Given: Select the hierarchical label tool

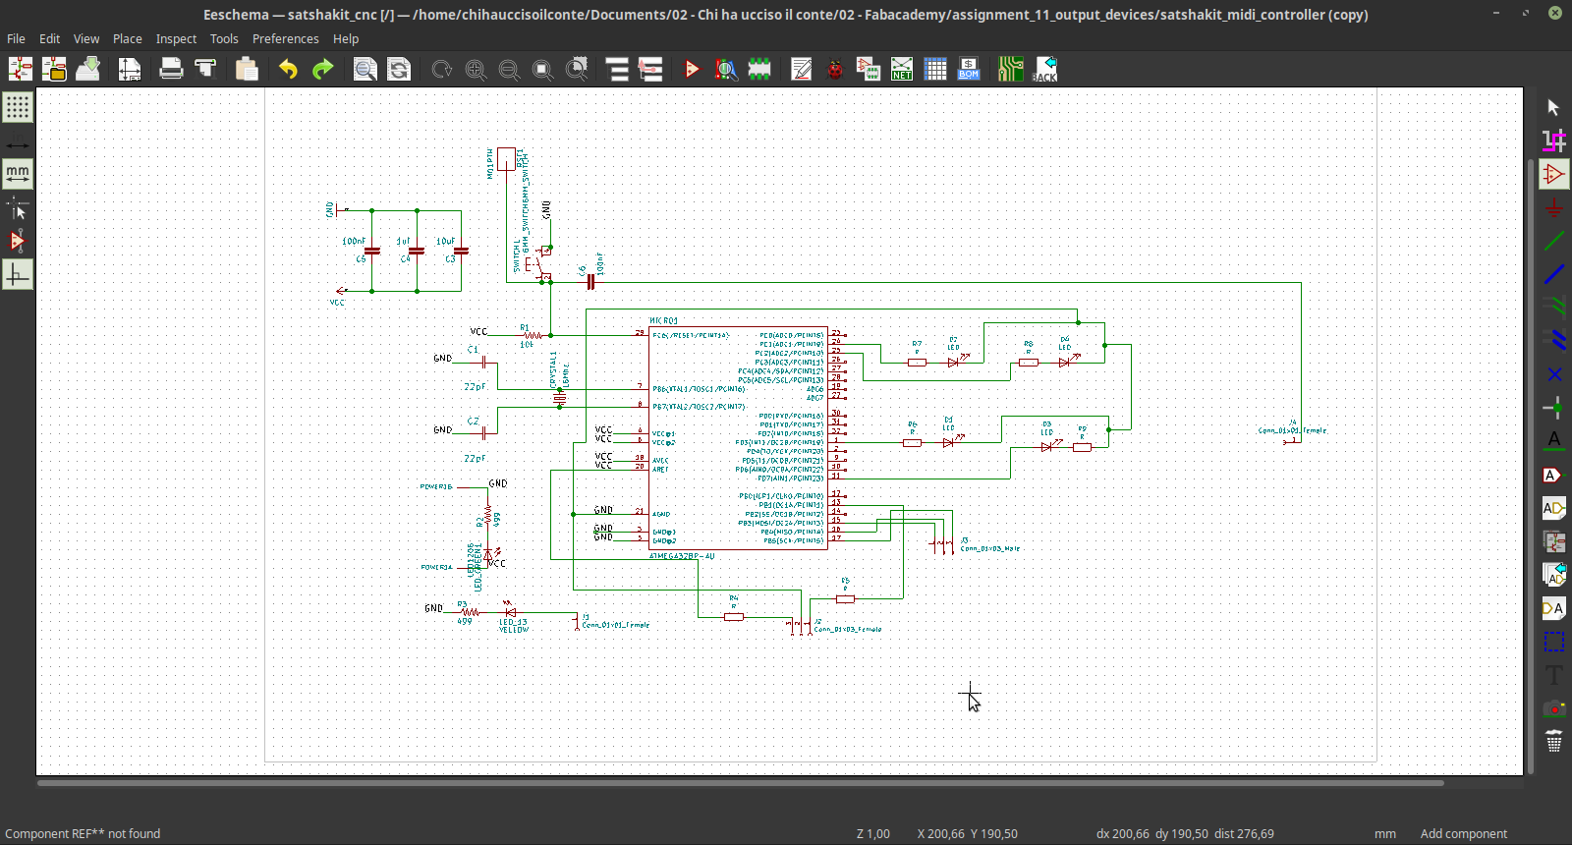Looking at the screenshot, I should (1553, 508).
